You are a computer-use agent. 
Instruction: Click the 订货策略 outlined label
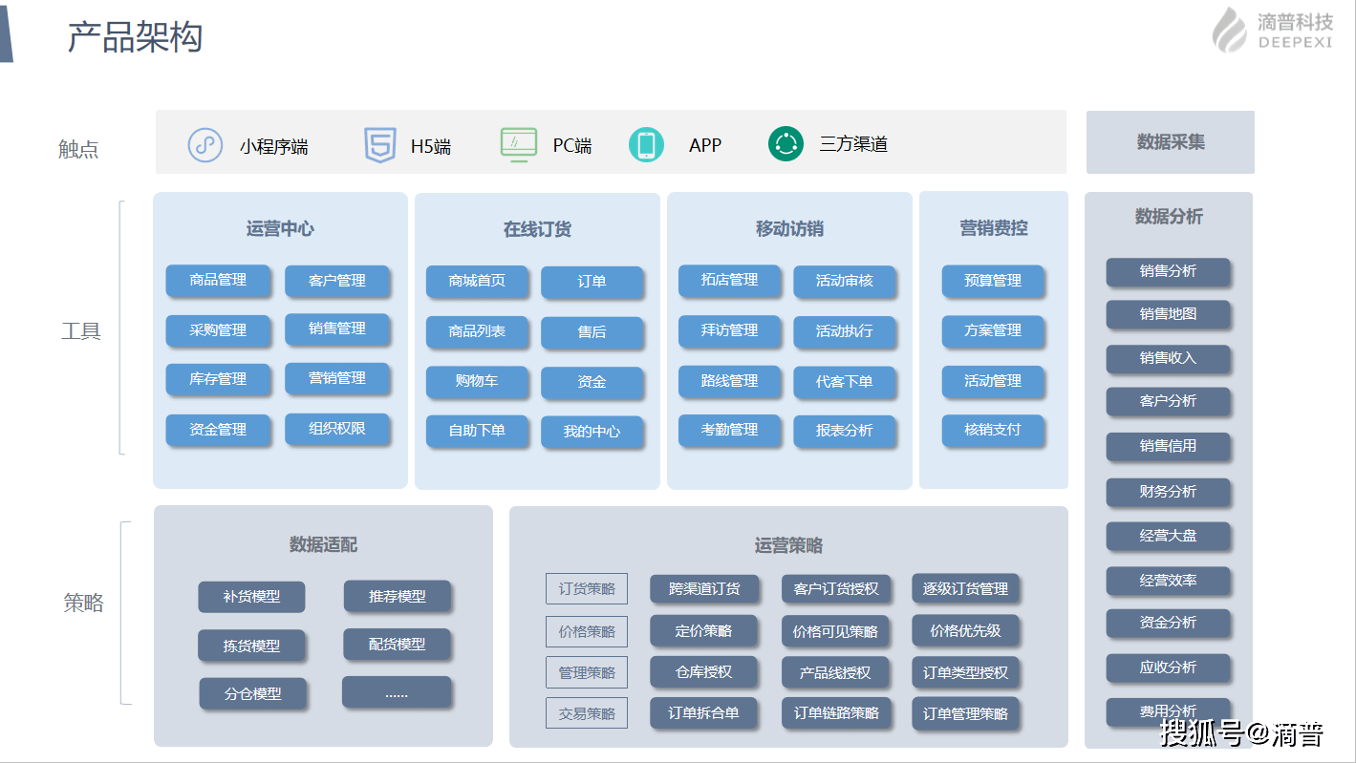tap(587, 589)
